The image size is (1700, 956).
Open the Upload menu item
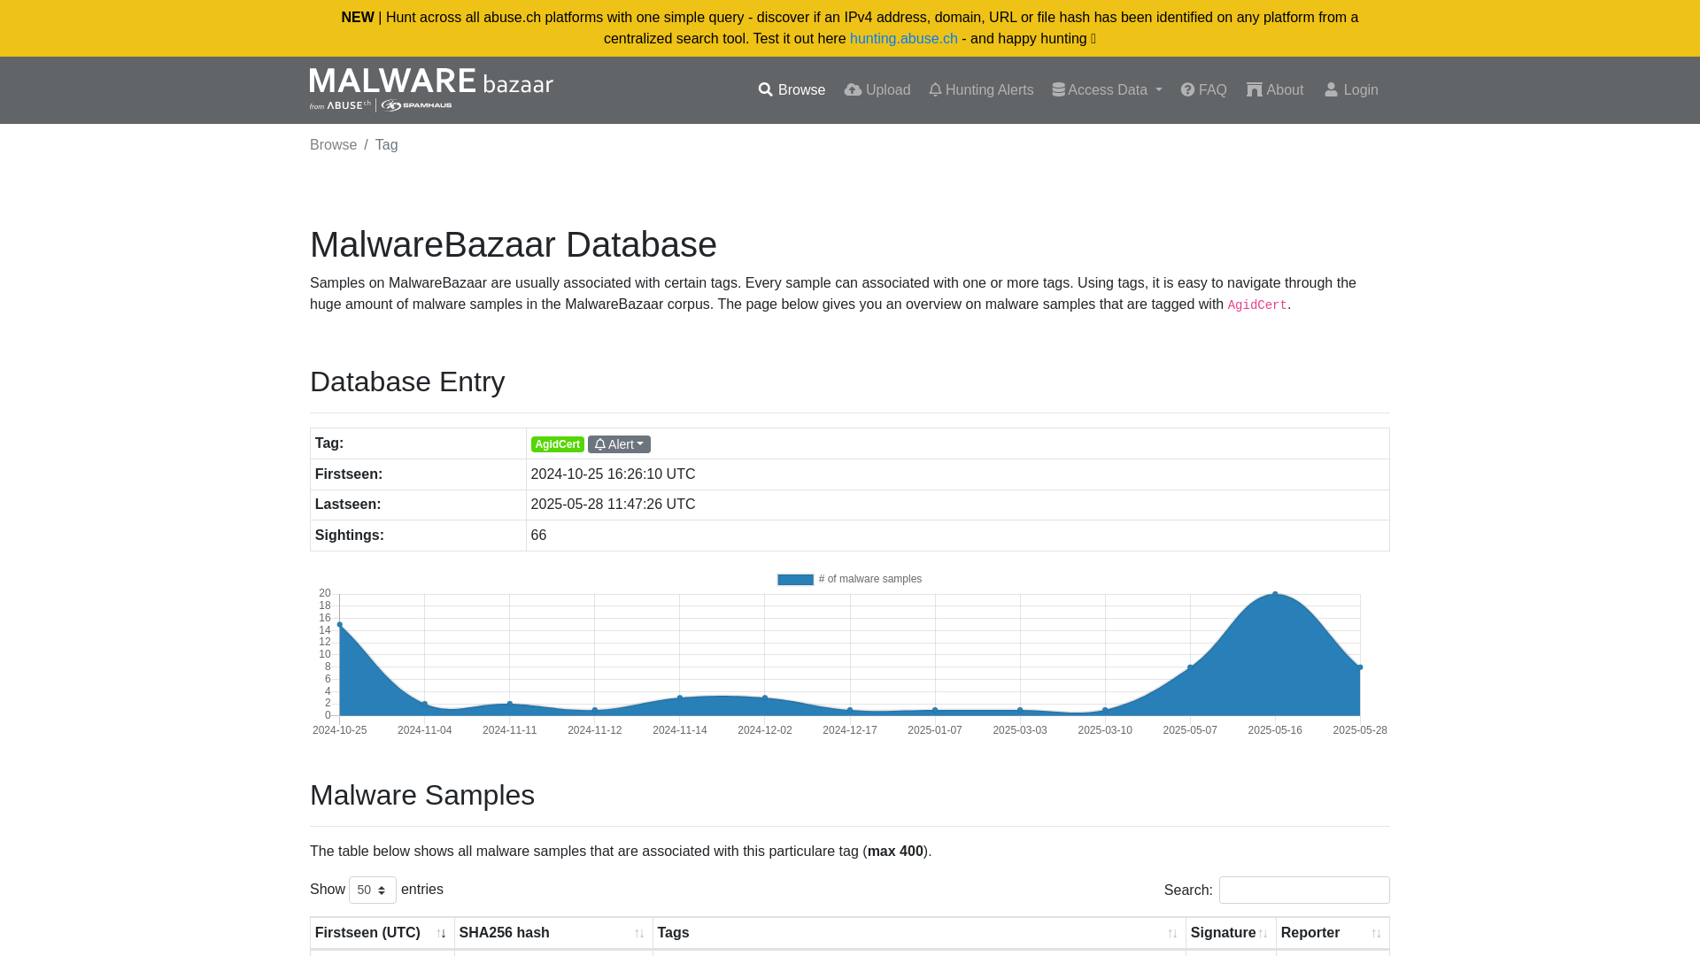click(877, 90)
